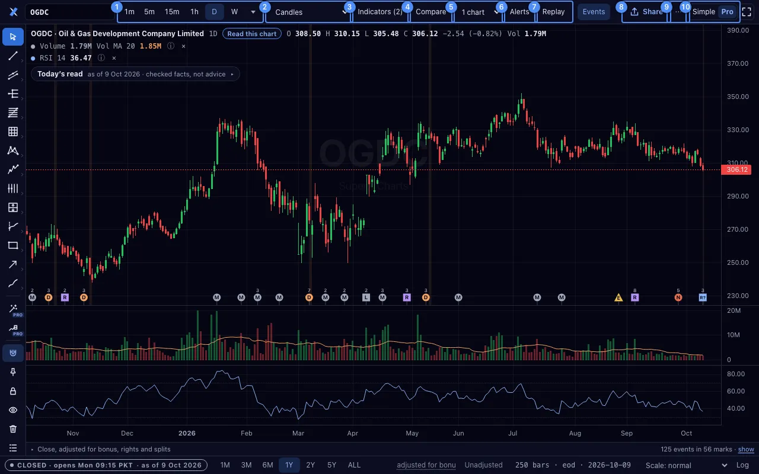Select the horizontal parallel channel tool
759x474 pixels.
[13, 75]
